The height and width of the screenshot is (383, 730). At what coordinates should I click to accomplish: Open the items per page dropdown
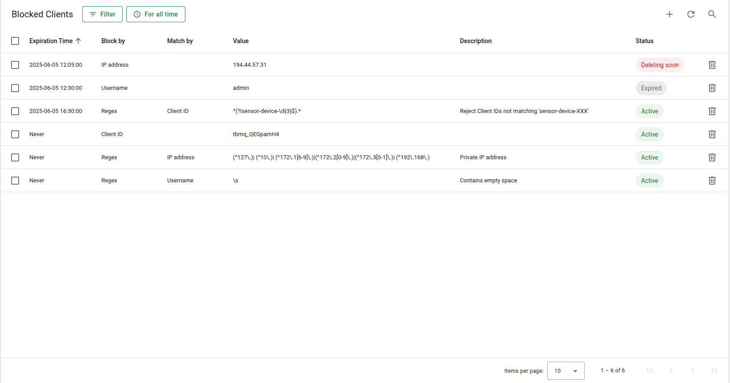[x=566, y=371]
